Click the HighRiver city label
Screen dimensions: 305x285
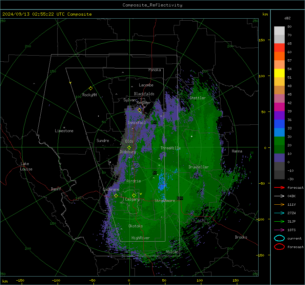141,238
